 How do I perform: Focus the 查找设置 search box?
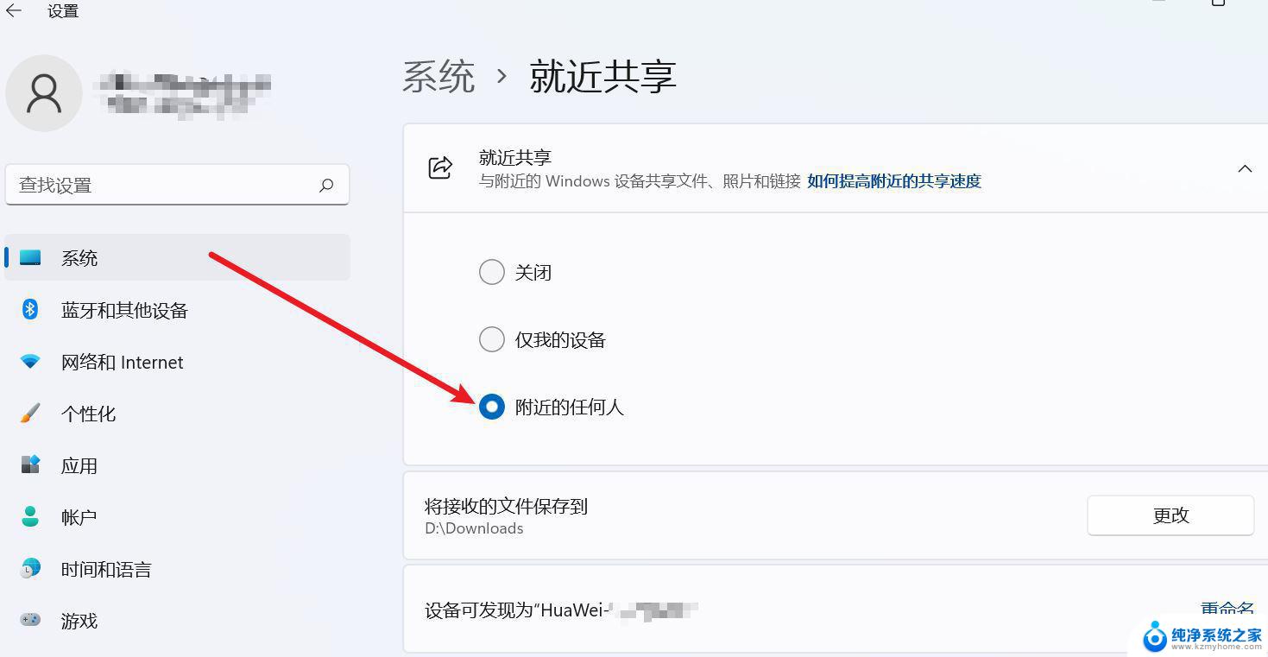pos(177,185)
